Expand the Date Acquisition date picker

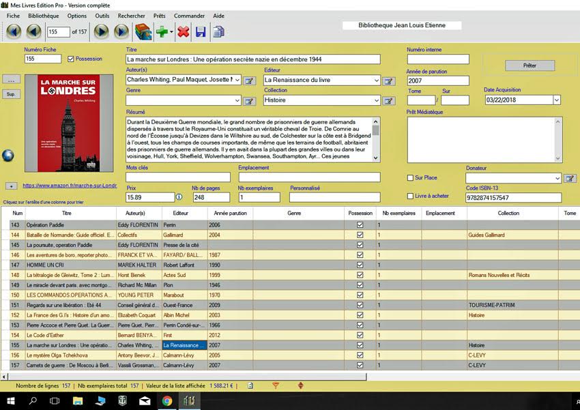(557, 100)
